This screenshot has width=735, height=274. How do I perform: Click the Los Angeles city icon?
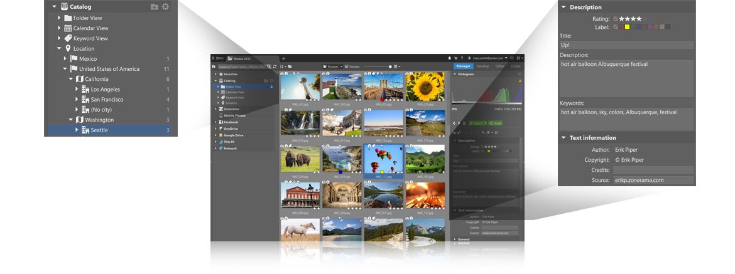85,89
